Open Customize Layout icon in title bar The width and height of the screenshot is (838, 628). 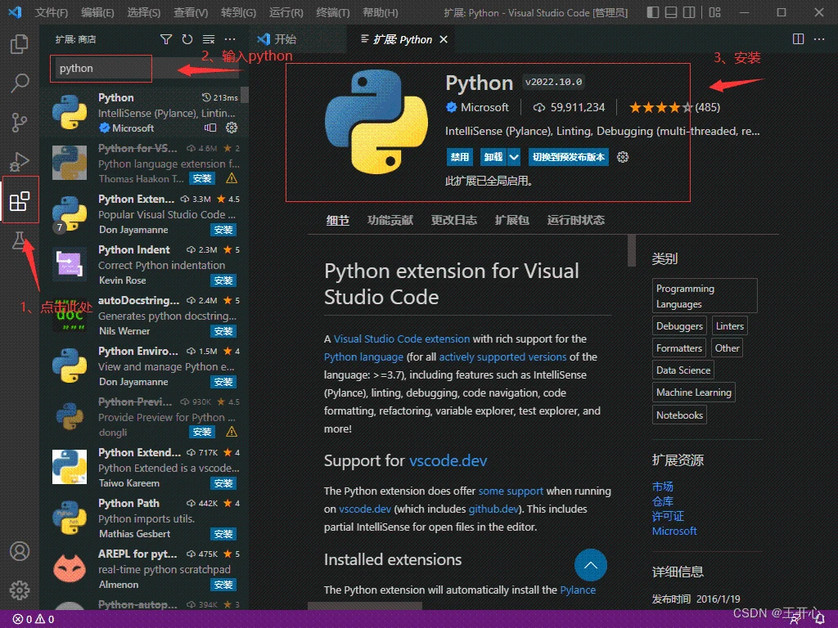[x=714, y=12]
